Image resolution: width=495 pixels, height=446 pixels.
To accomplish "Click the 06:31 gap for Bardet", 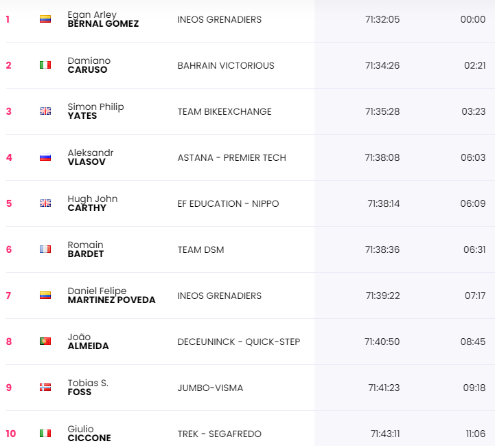I will [474, 249].
